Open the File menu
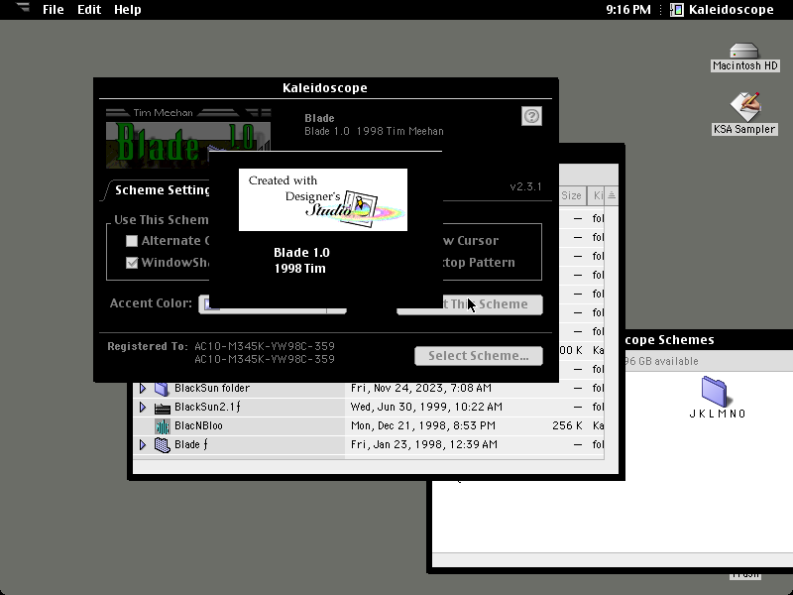This screenshot has height=595, width=793. point(54,10)
